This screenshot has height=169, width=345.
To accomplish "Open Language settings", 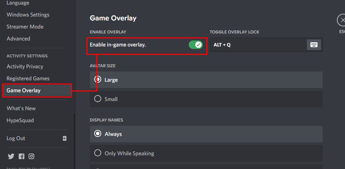I will [18, 3].
